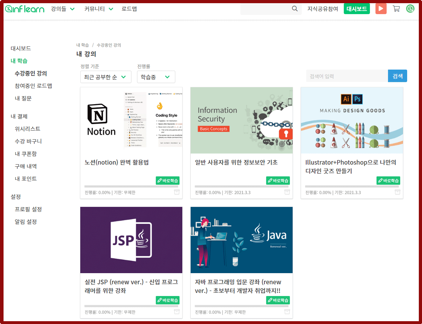Click 내 결제 sidebar section heading
Viewport: 422px width, 324px height.
coord(19,117)
